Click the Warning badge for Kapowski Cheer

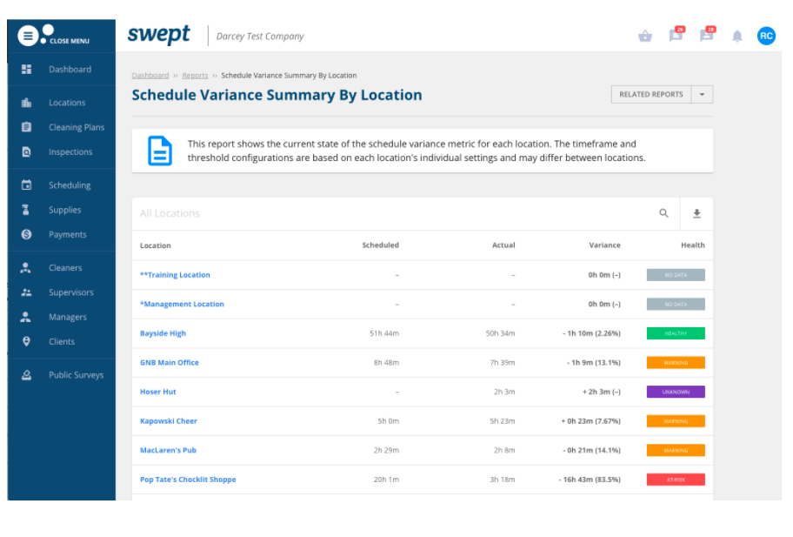(x=676, y=421)
